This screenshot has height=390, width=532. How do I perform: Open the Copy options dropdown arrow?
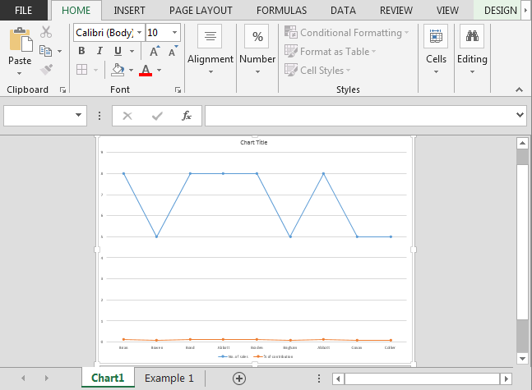(x=60, y=51)
